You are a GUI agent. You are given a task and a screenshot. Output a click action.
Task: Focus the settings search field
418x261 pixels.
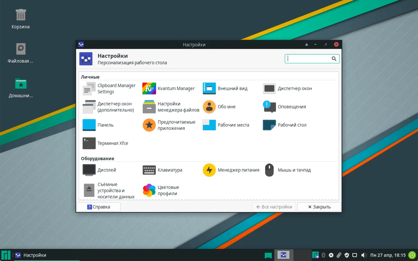click(309, 59)
